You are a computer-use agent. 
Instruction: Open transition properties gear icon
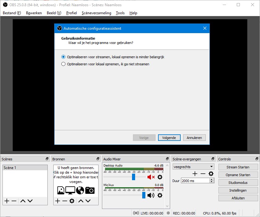(x=211, y=174)
